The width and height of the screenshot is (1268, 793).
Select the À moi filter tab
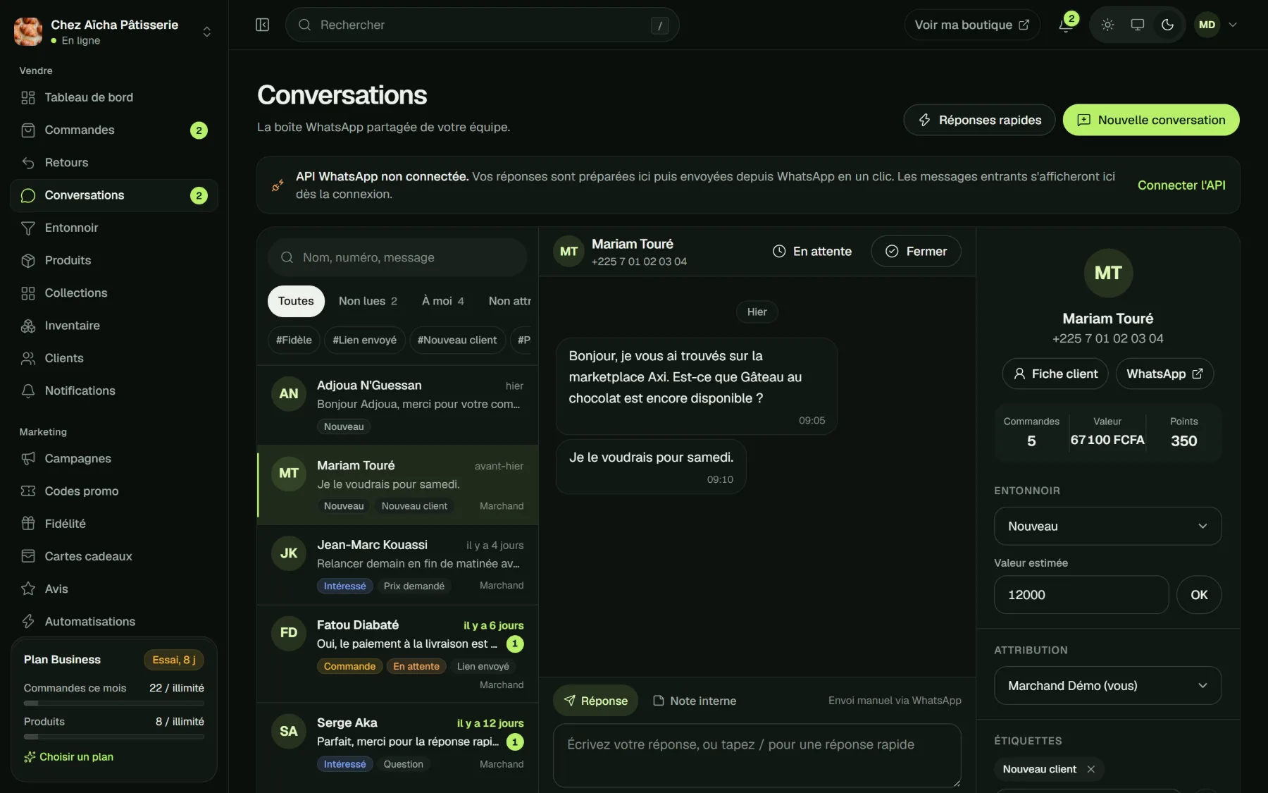coord(442,301)
